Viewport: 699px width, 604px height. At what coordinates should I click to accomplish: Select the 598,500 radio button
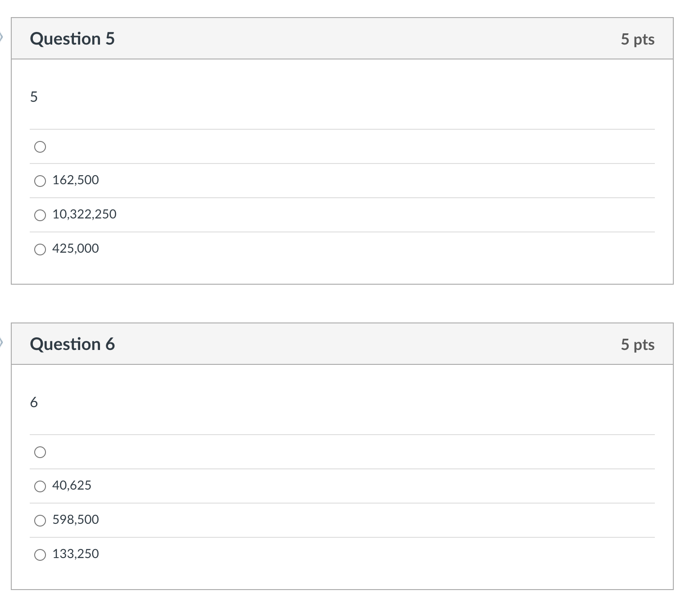click(x=40, y=521)
